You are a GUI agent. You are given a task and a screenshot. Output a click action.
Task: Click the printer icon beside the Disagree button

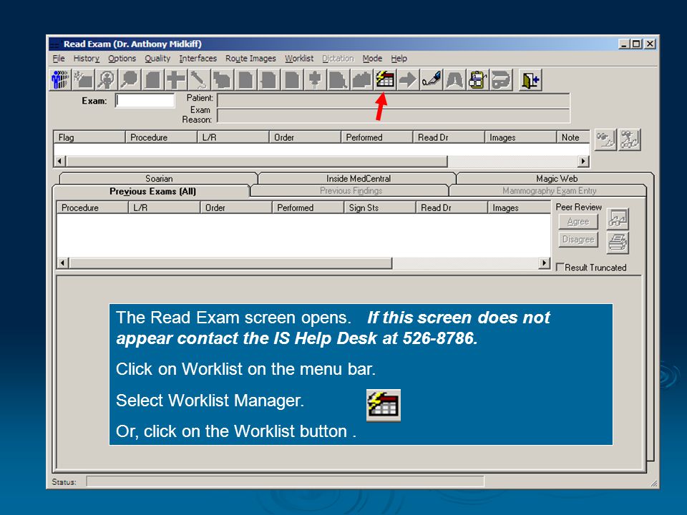click(x=618, y=242)
